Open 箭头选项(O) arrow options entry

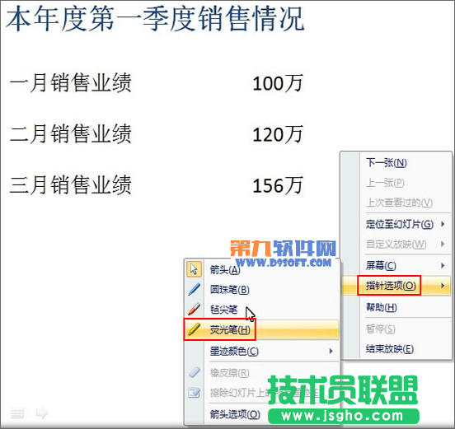235,414
